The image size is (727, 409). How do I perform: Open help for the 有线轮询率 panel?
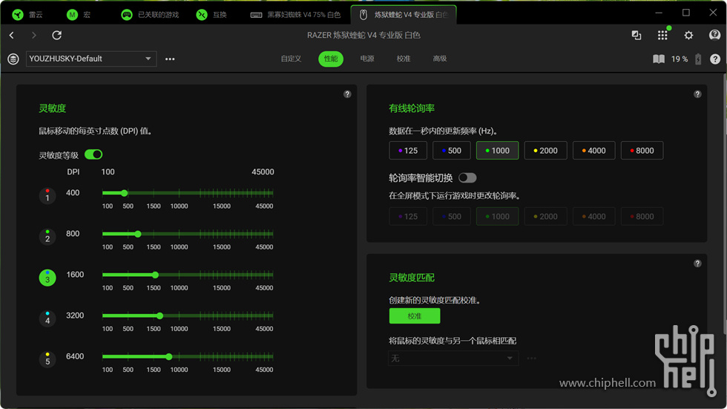coord(697,94)
